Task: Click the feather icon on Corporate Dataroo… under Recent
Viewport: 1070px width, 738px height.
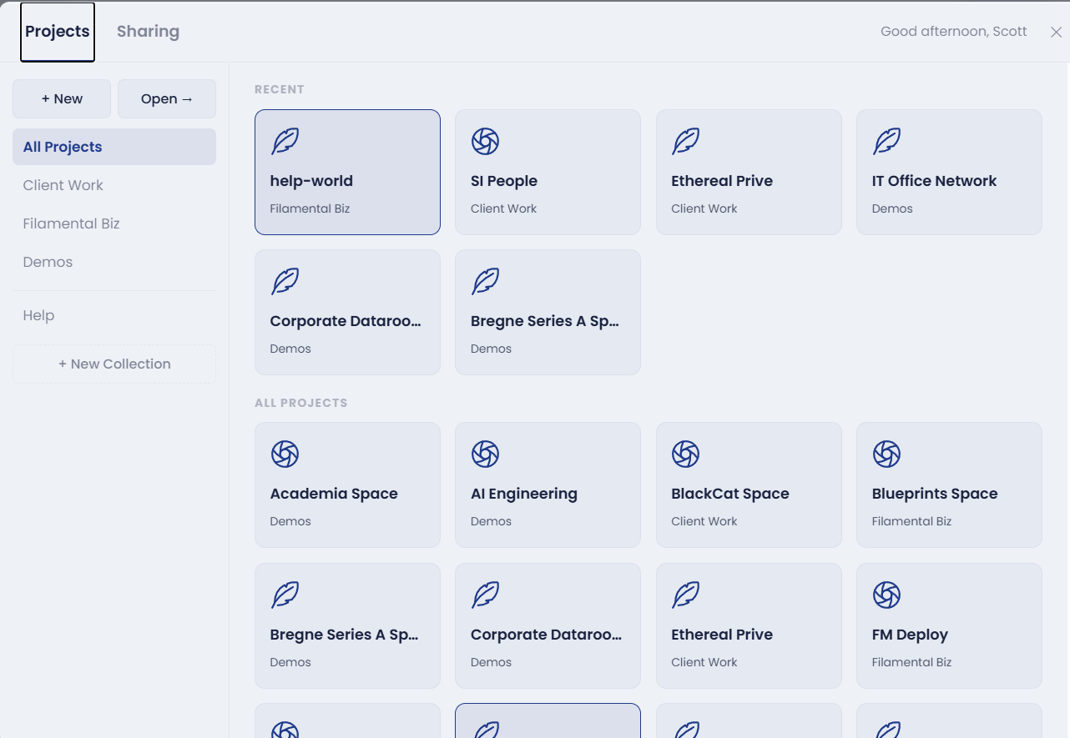Action: point(285,281)
